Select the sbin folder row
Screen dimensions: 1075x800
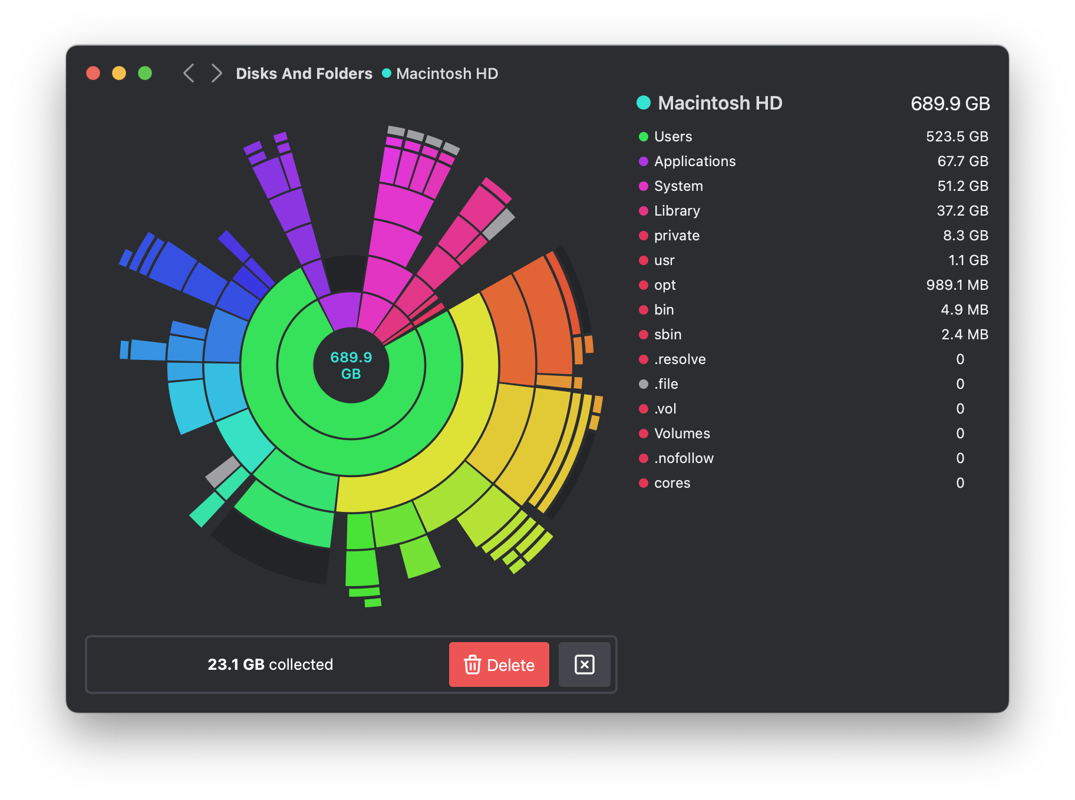[x=813, y=335]
